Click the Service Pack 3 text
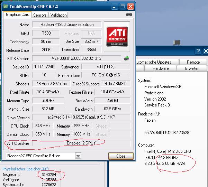 [157, 105]
